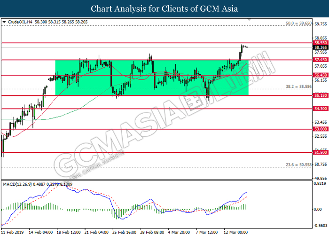Click the Fibonacci label 50.0 = 59.650

pos(299,23)
